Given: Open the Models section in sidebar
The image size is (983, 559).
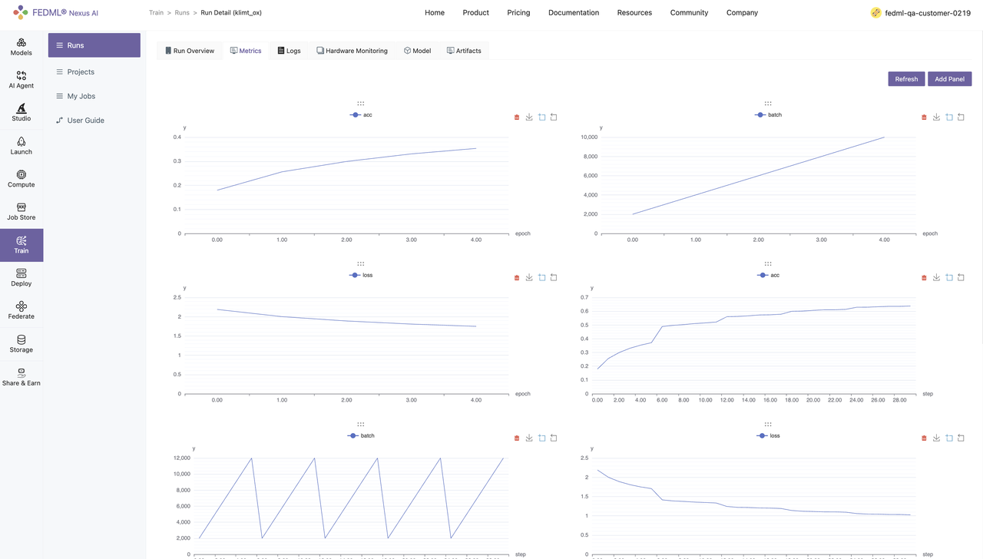Looking at the screenshot, I should (x=22, y=47).
